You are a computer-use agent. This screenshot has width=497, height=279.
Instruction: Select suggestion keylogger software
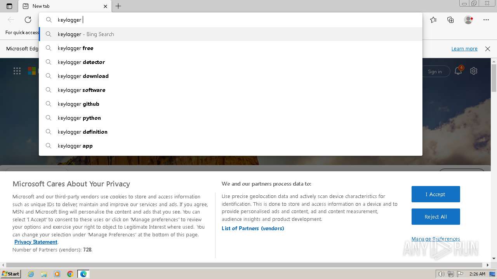click(x=231, y=90)
